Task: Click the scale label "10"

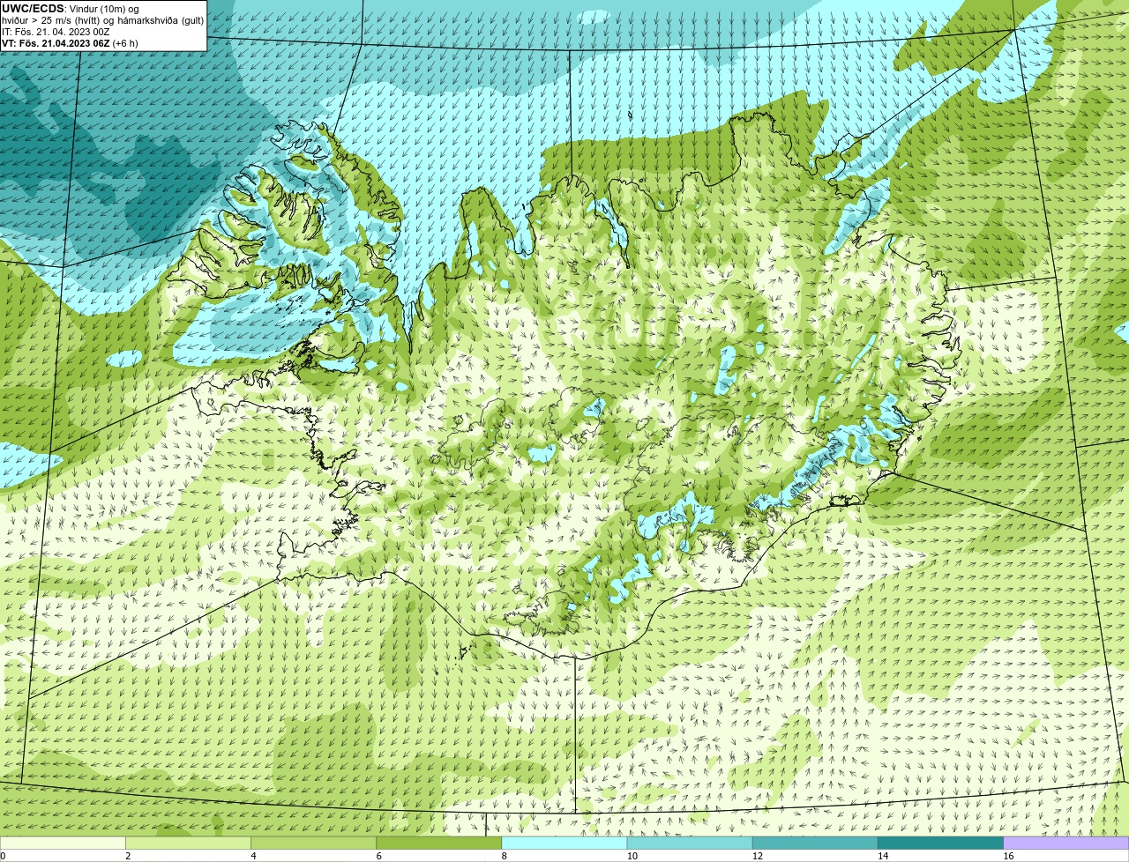Action: (632, 856)
